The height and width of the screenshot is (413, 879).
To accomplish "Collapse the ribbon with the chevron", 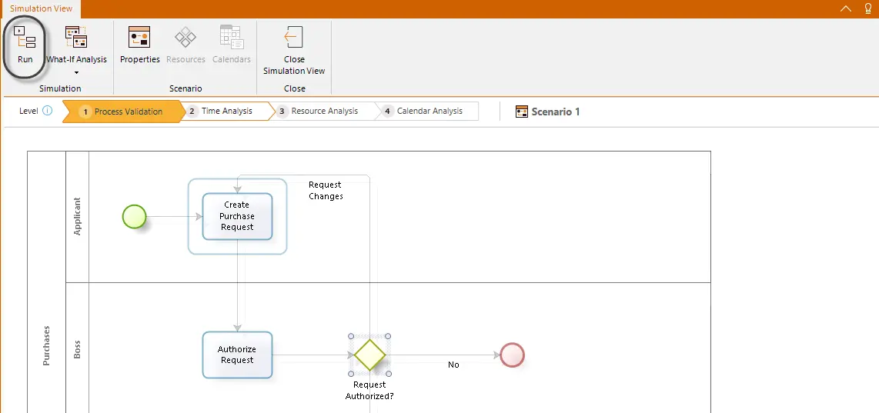I will (847, 8).
